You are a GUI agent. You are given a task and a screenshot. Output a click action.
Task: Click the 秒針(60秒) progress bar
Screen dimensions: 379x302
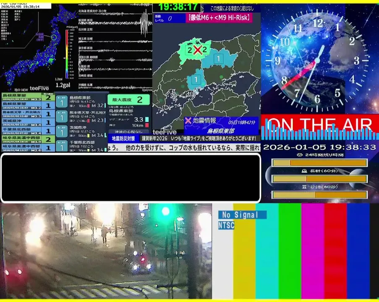[319, 195]
